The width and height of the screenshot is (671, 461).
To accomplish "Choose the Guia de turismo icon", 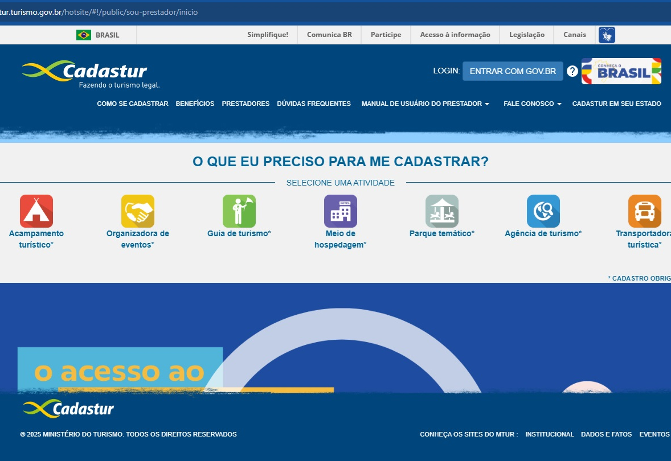I will tap(239, 211).
